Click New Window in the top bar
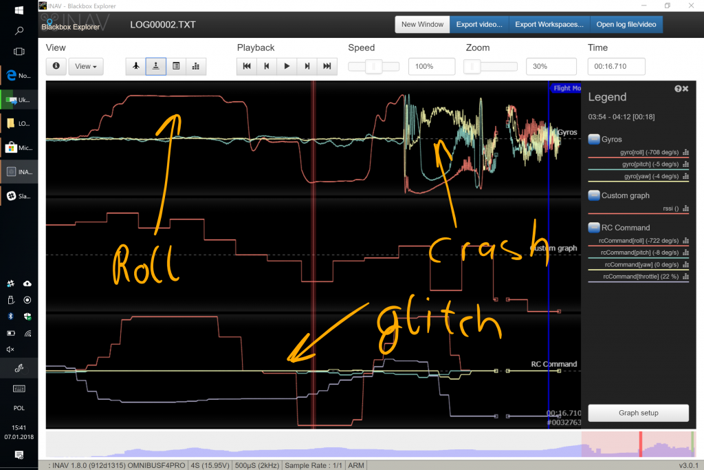 coord(422,24)
